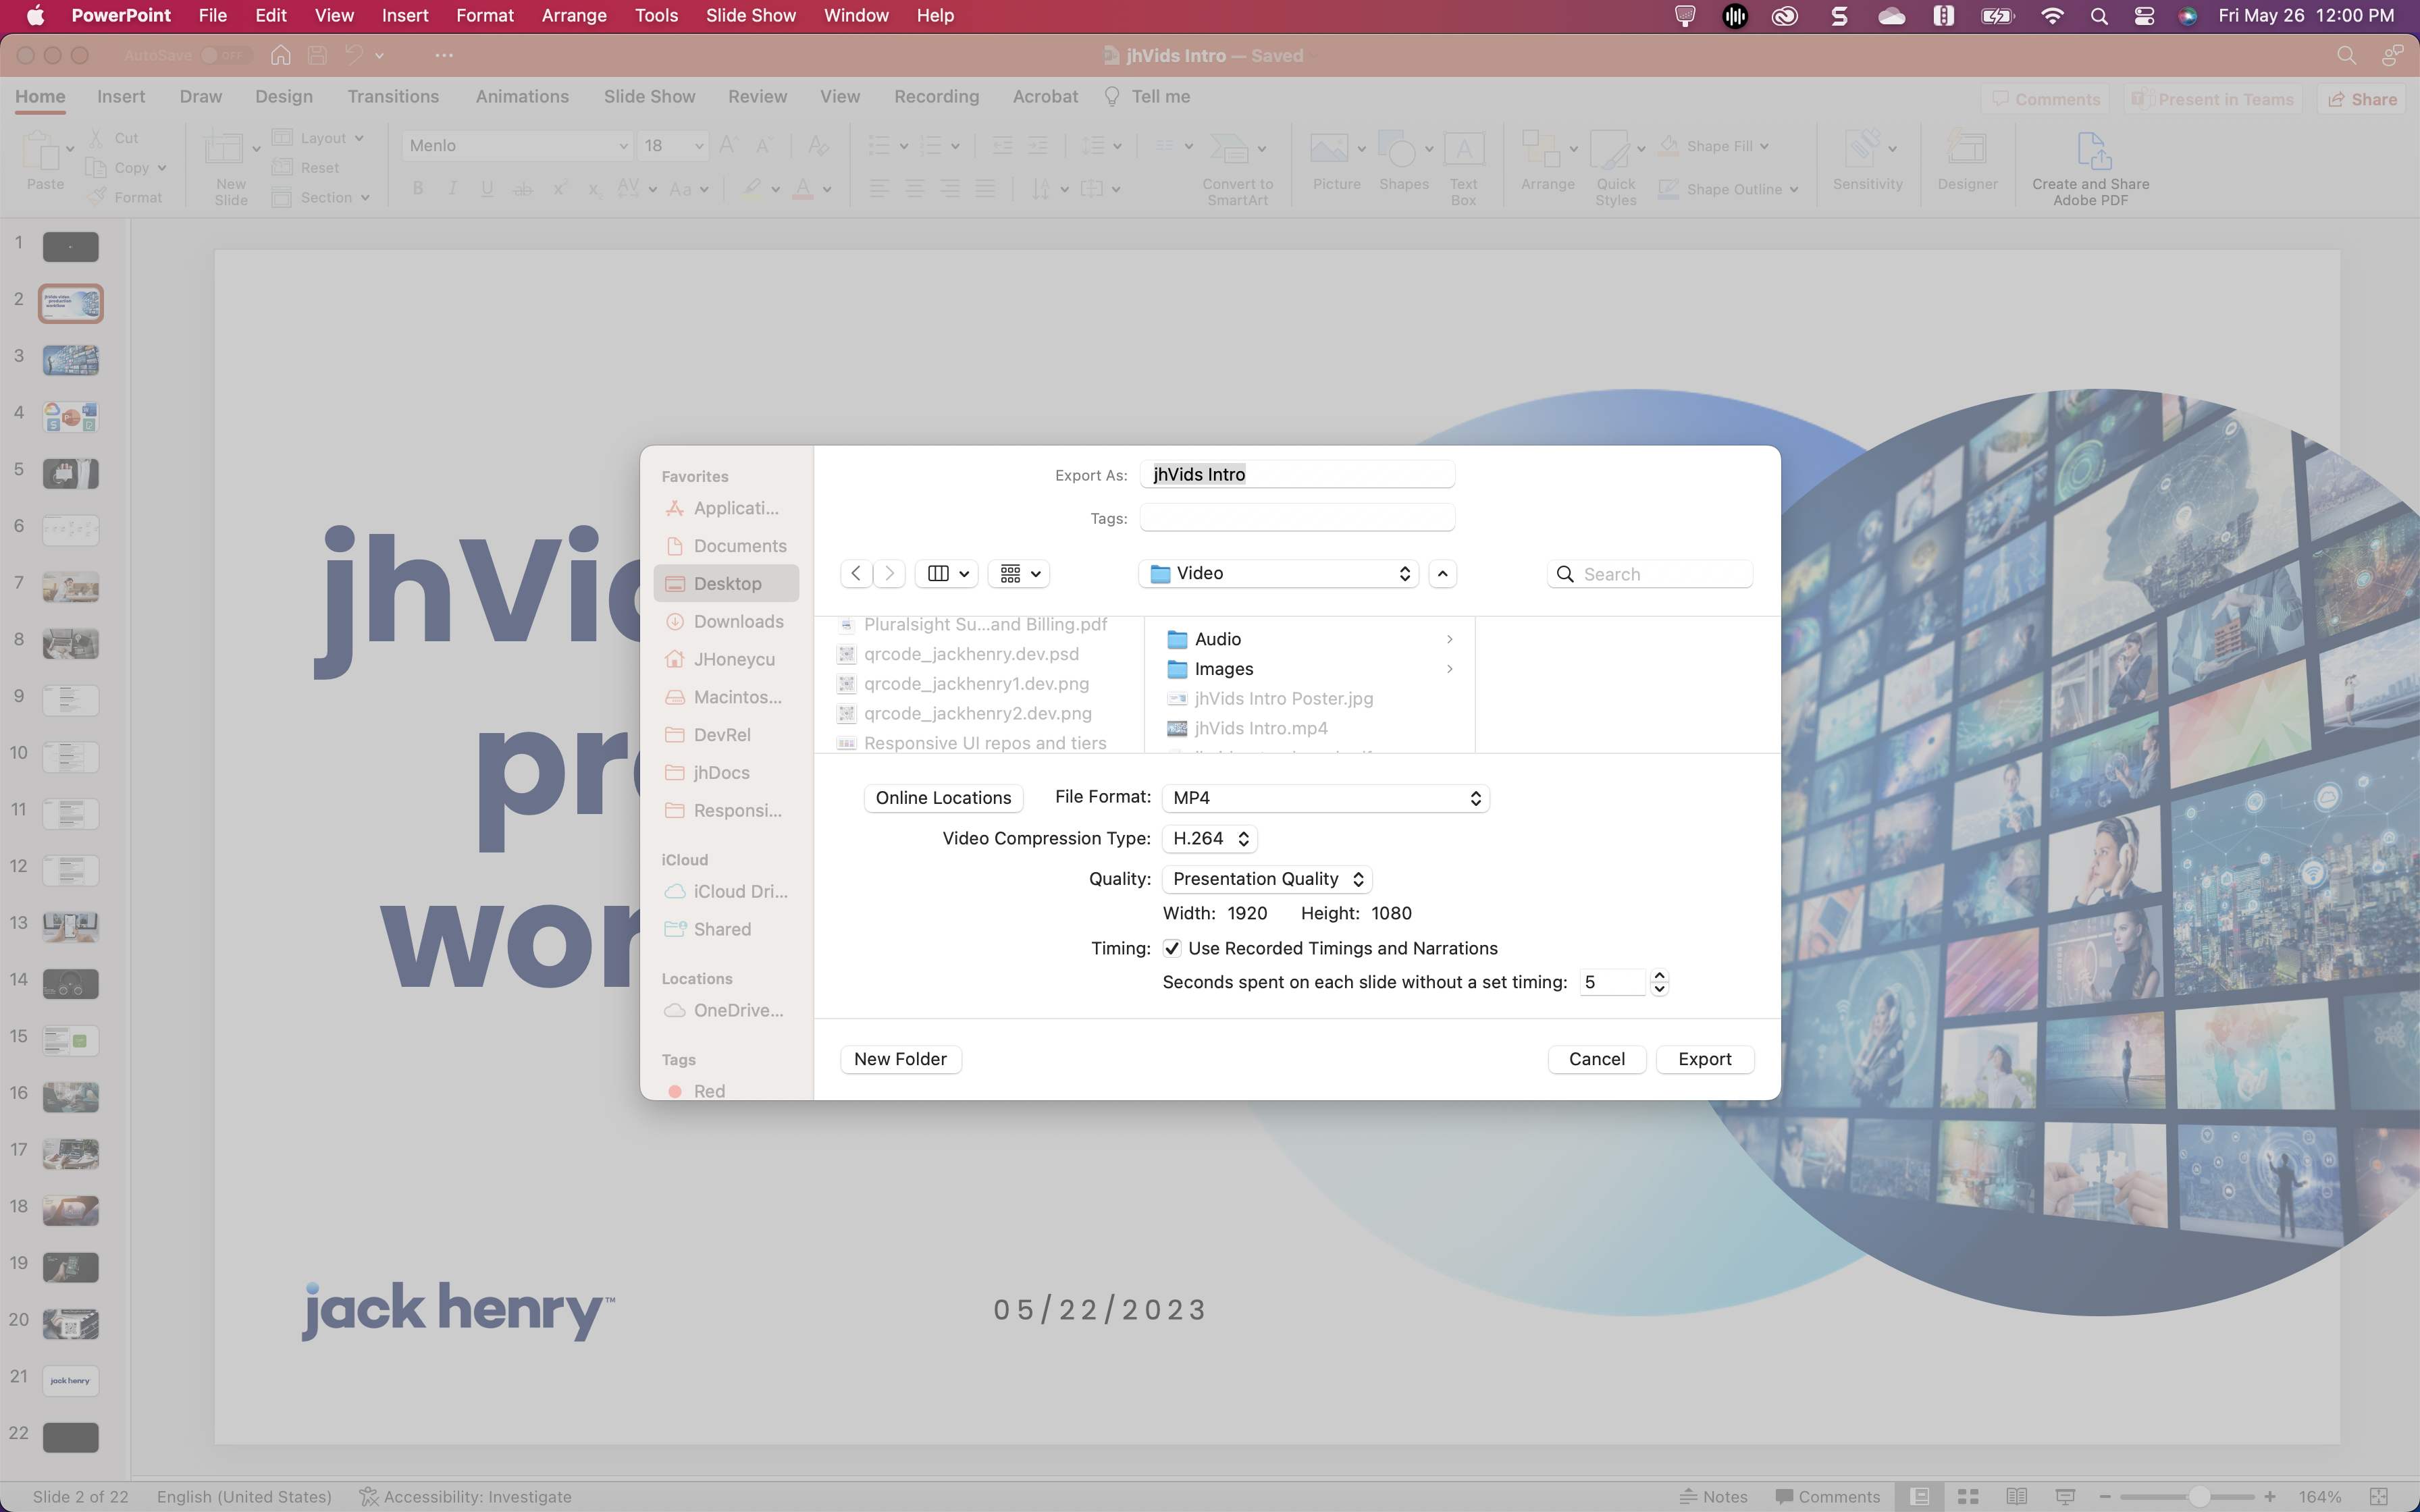Screen dimensions: 2420x1512
Task: Click the Export As filename field
Action: tap(1296, 474)
